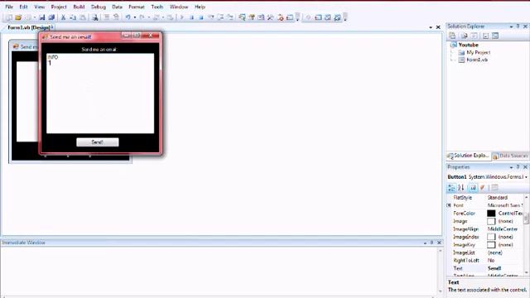The height and width of the screenshot is (298, 530).
Task: Open the Window menu
Action: coord(179,7)
